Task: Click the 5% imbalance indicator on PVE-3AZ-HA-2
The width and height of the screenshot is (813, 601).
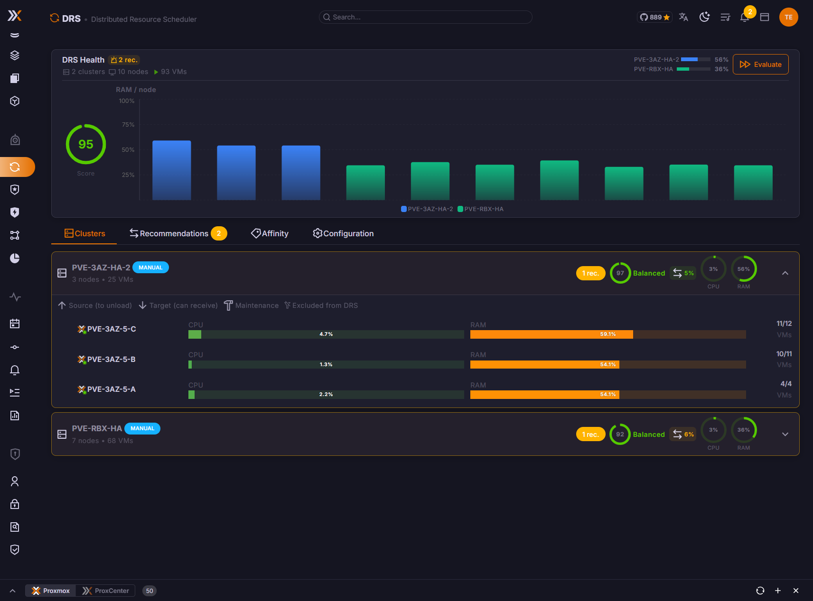Action: (x=683, y=273)
